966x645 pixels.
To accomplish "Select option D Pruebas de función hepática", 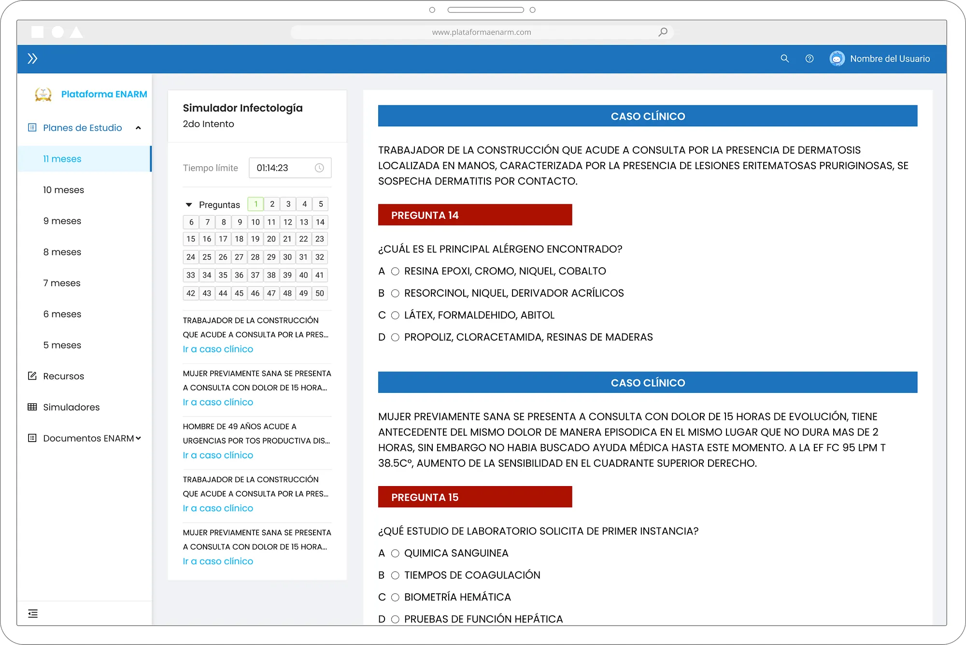I will coord(395,619).
